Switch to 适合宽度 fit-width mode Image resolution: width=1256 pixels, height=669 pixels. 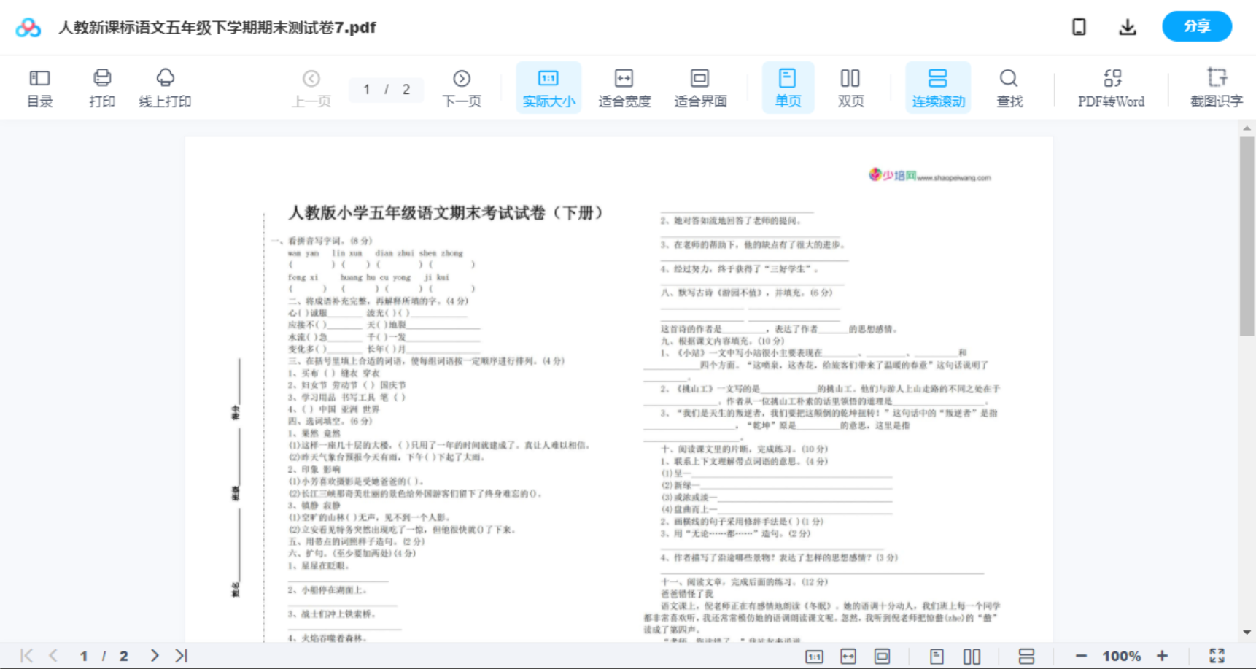pyautogui.click(x=624, y=86)
